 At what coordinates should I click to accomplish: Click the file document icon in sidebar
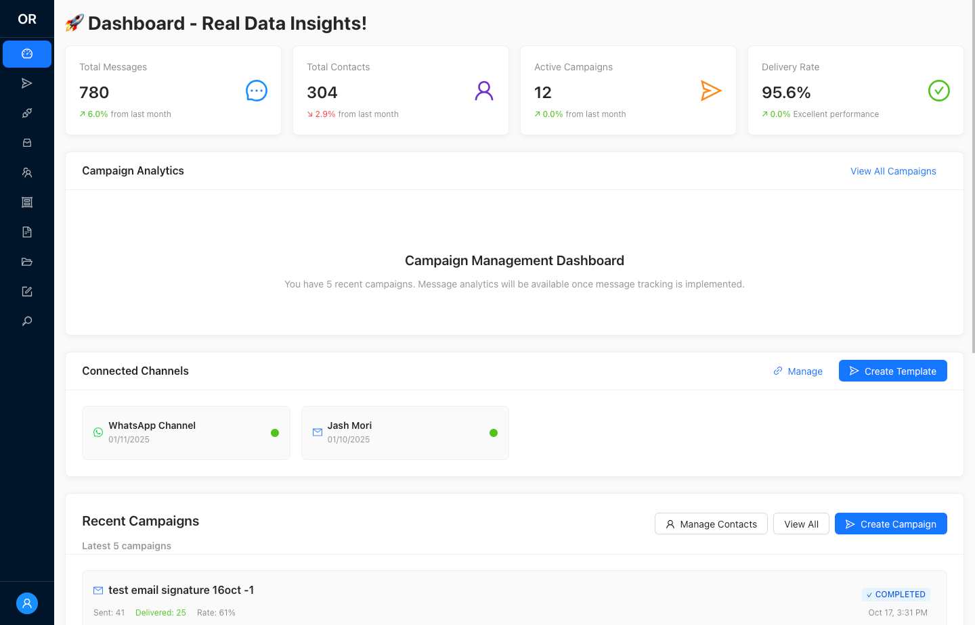[27, 232]
